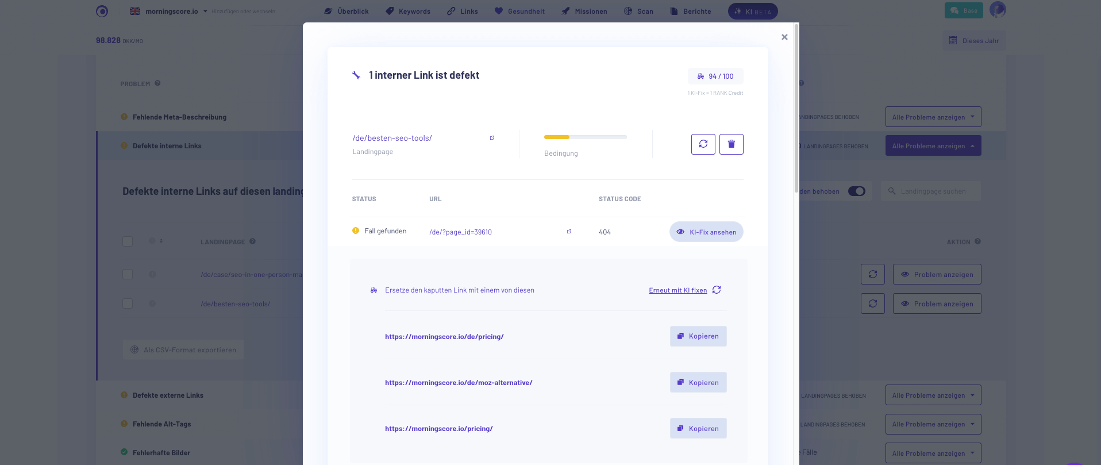Open the https://morningscore.io/pricing/ link
1101x465 pixels.
tap(439, 429)
